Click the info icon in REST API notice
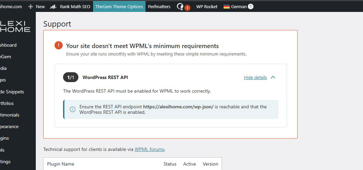Viewport: 363px width, 170px height. pyautogui.click(x=73, y=109)
